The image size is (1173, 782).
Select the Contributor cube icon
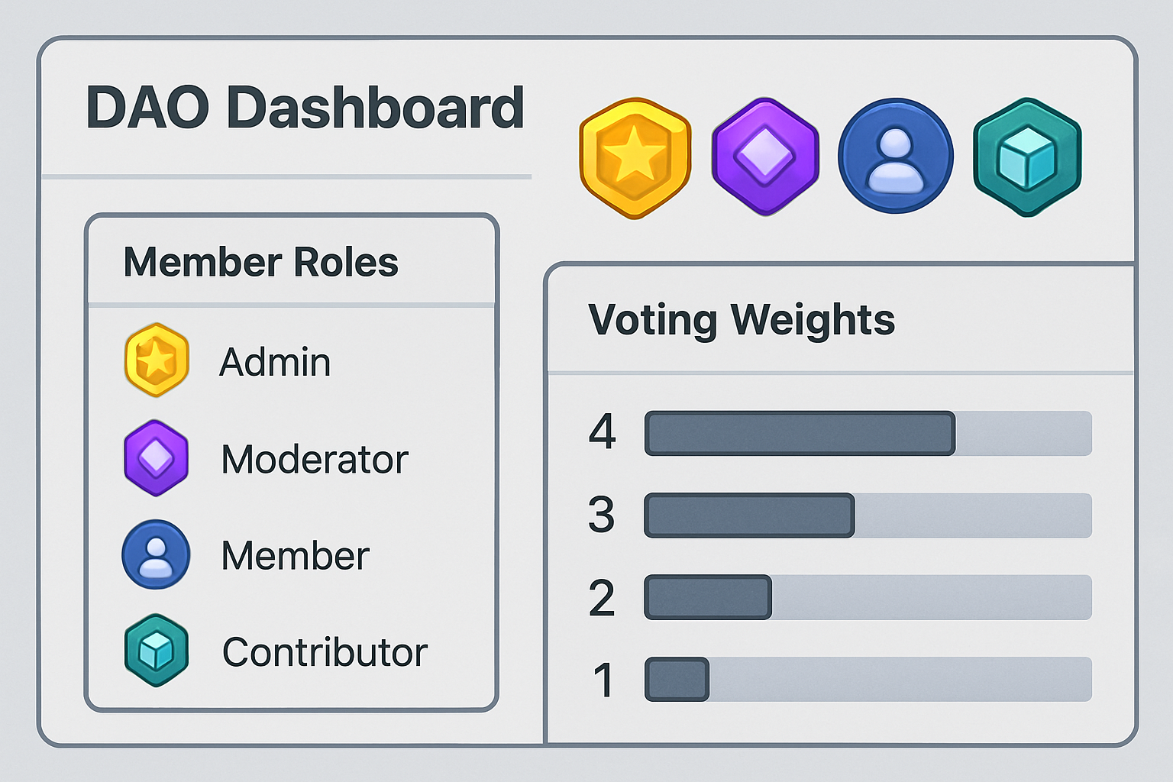pyautogui.click(x=157, y=651)
